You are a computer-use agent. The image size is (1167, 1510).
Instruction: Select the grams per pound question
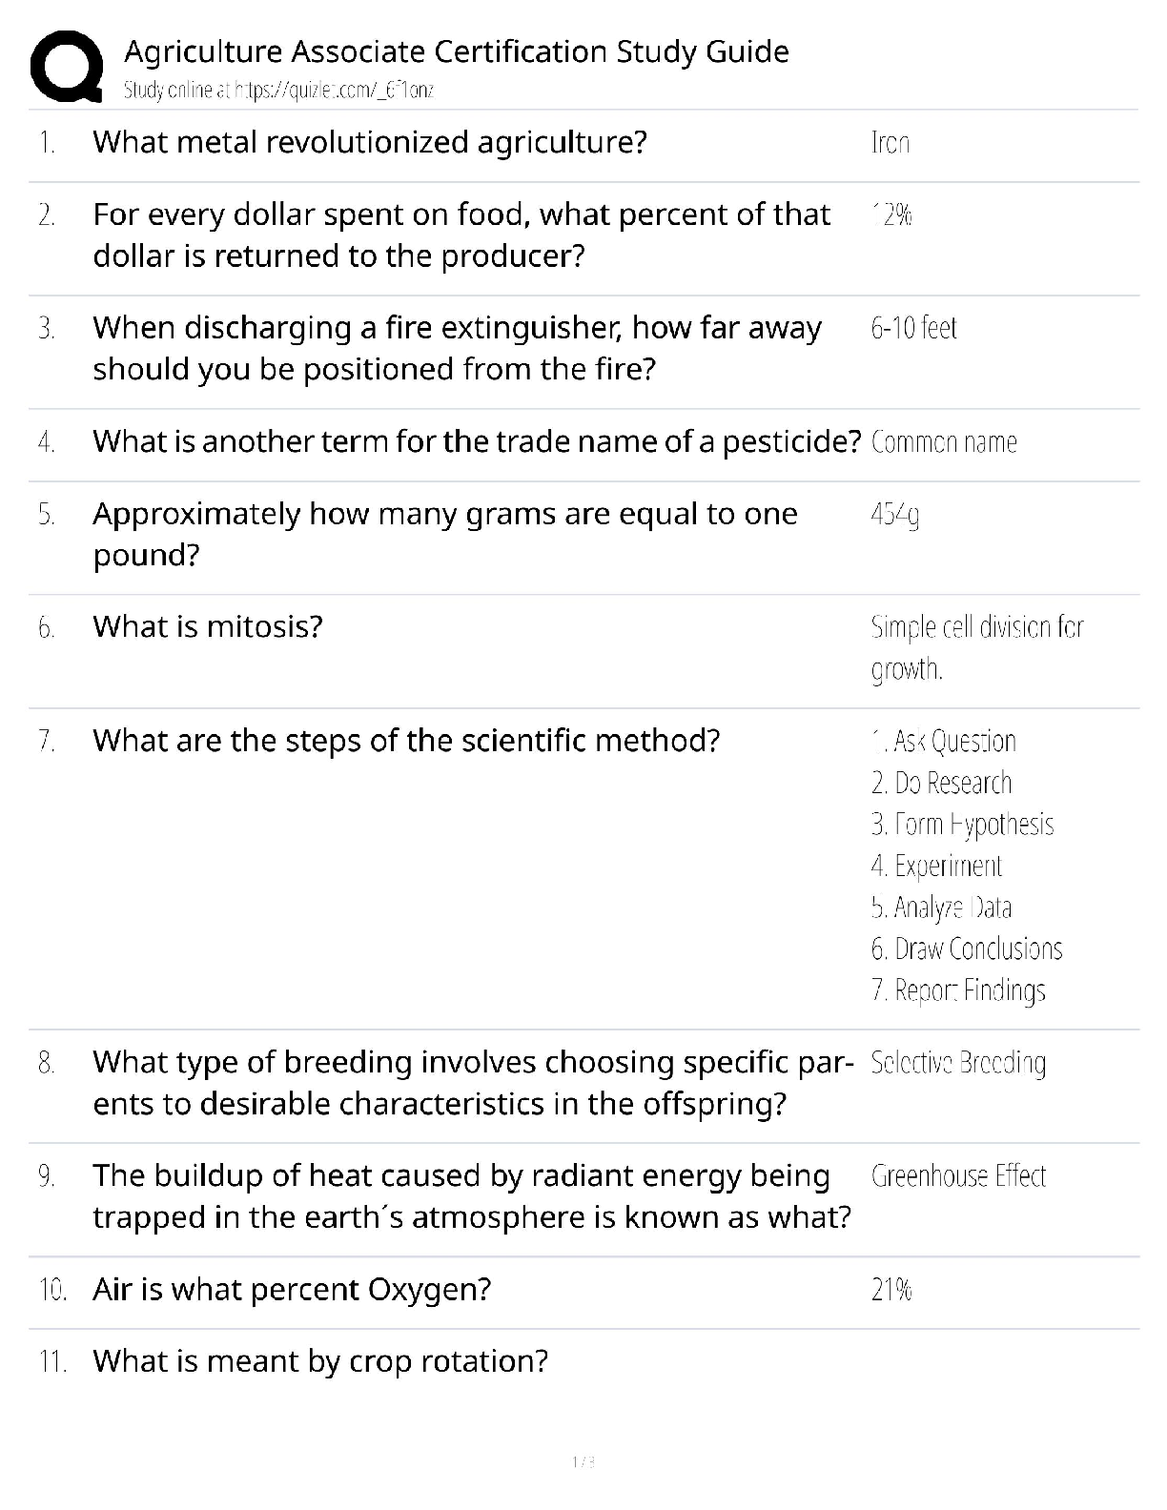coord(444,534)
